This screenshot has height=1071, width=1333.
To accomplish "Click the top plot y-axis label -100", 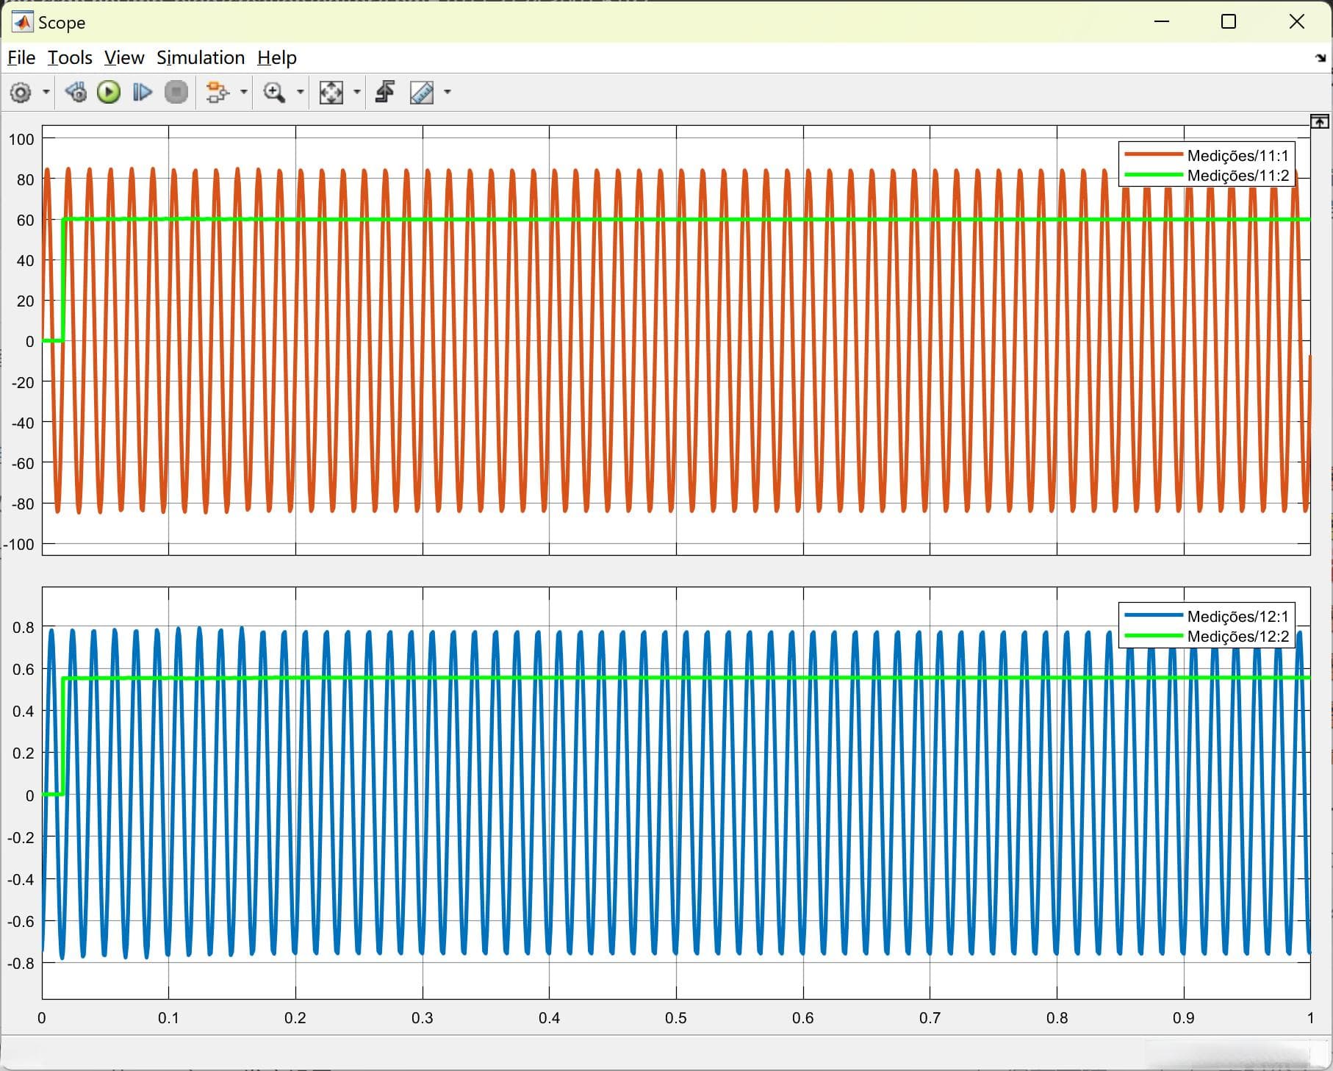I will pyautogui.click(x=19, y=545).
